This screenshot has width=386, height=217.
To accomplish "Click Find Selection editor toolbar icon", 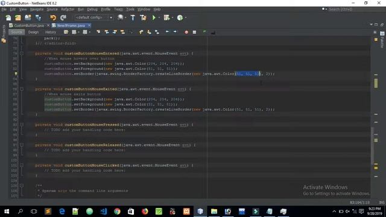I will pyautogui.click(x=98, y=32).
